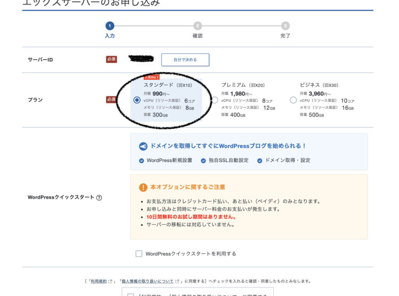
Task: Click the サーバーID field label
Action: [40, 60]
